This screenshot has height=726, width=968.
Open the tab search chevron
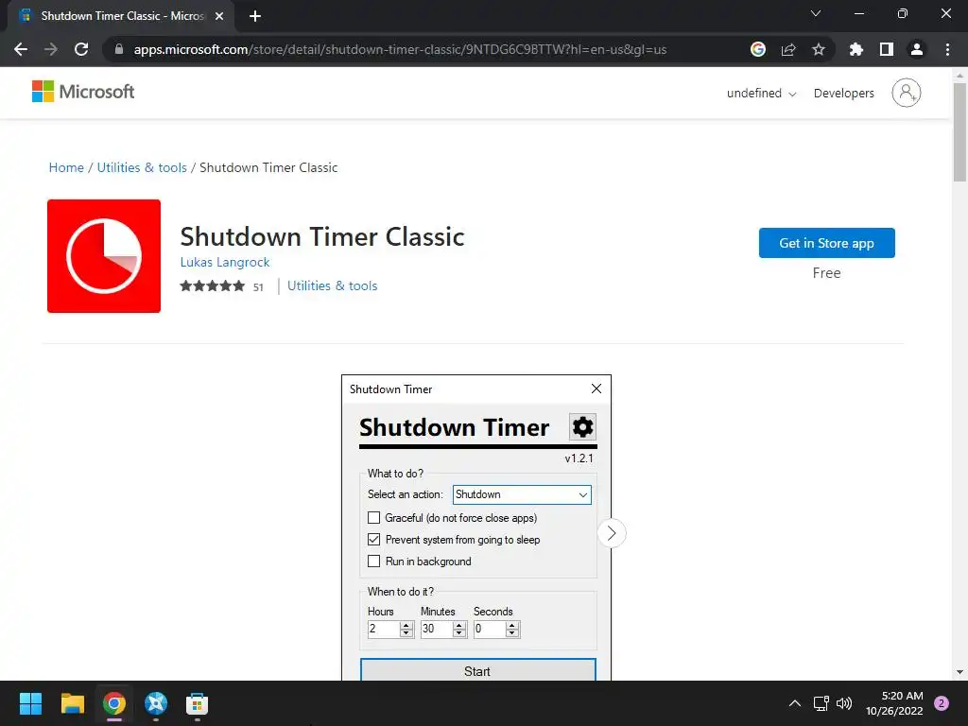[x=816, y=13]
